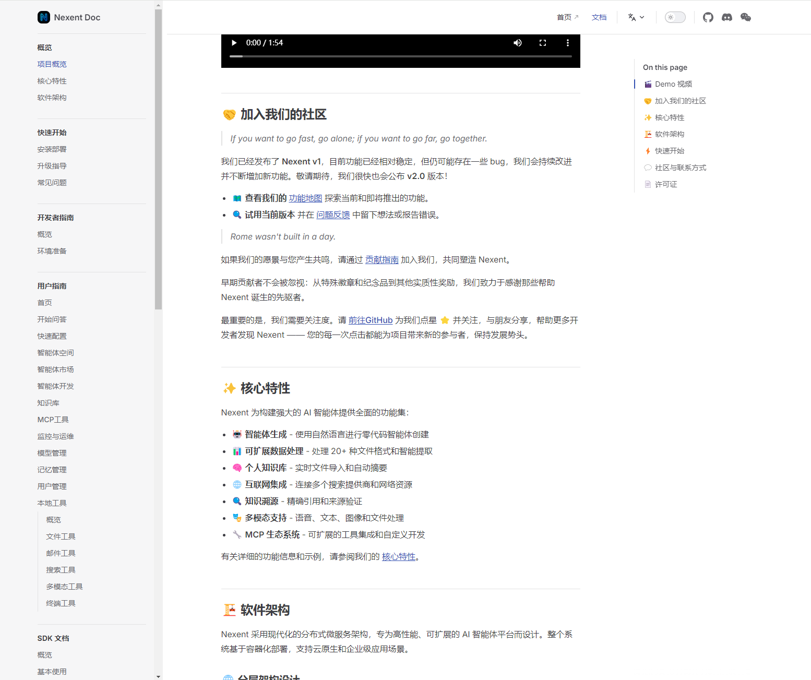Viewport: 811px width, 680px height.
Task: Open 智能体市场 sidebar page
Action: [x=56, y=369]
